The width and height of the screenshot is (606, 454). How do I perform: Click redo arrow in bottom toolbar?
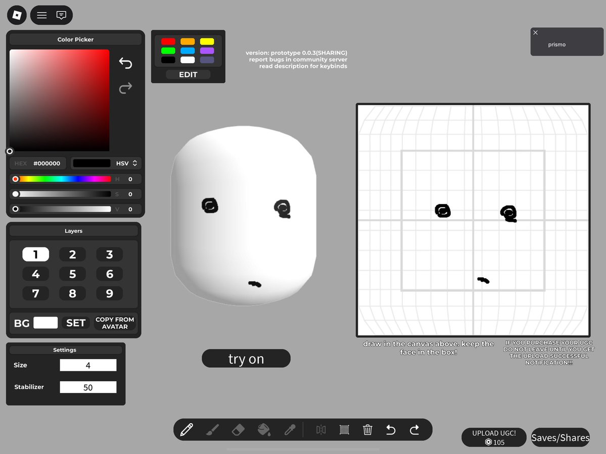tap(414, 430)
